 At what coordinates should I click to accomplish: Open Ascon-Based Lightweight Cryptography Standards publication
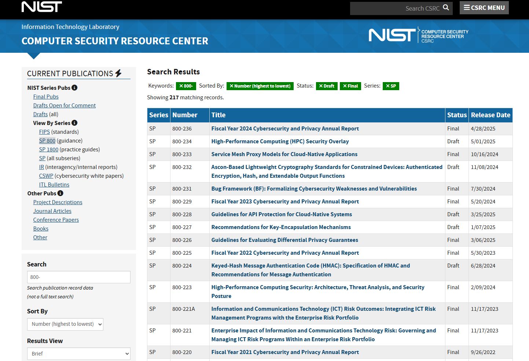pyautogui.click(x=327, y=172)
